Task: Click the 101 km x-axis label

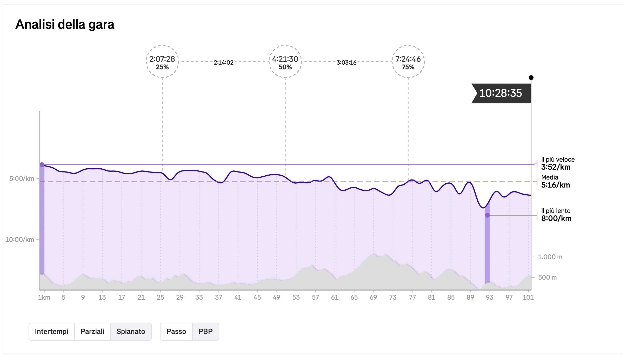Action: tap(528, 298)
